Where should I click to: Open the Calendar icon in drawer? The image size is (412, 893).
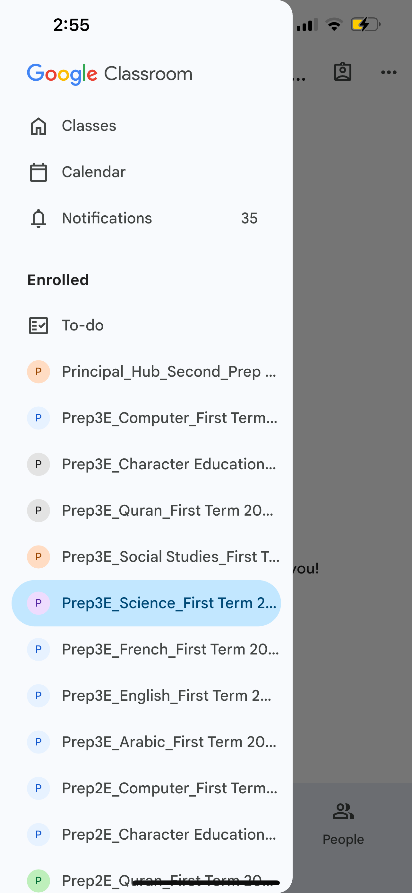click(x=39, y=172)
